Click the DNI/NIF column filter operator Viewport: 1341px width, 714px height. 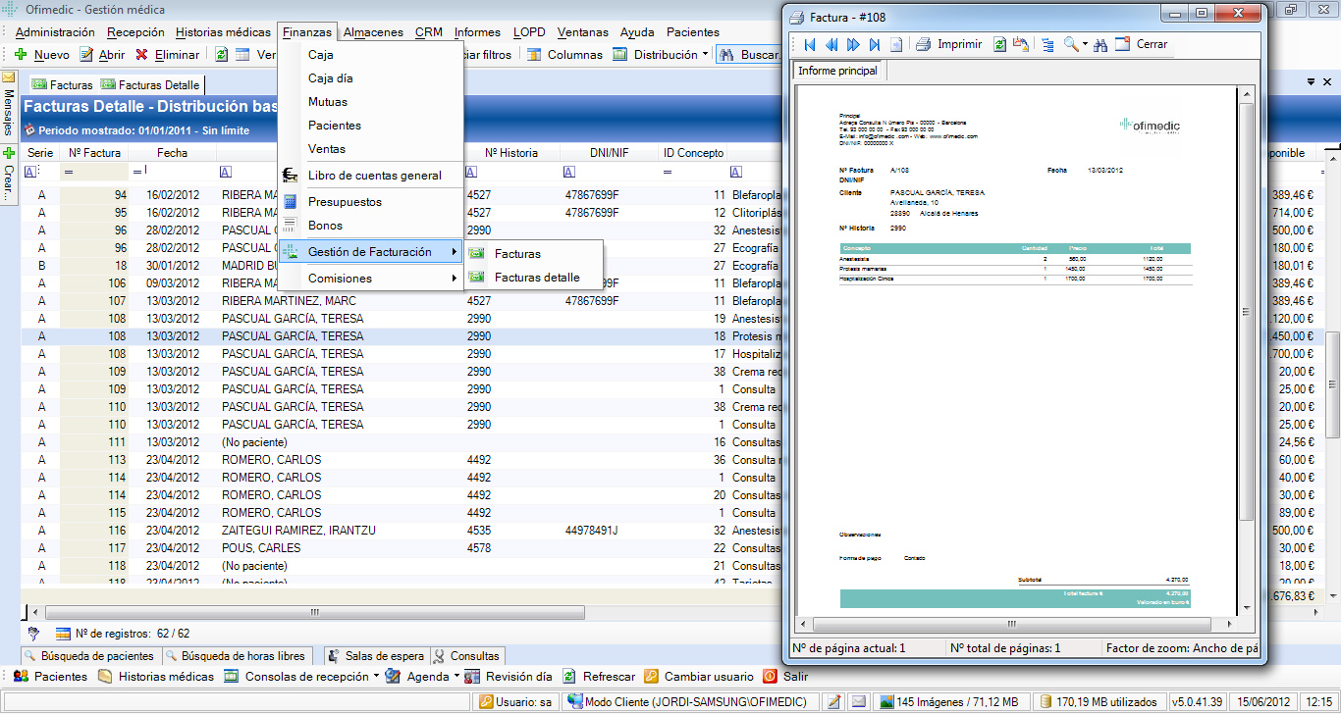[x=570, y=173]
